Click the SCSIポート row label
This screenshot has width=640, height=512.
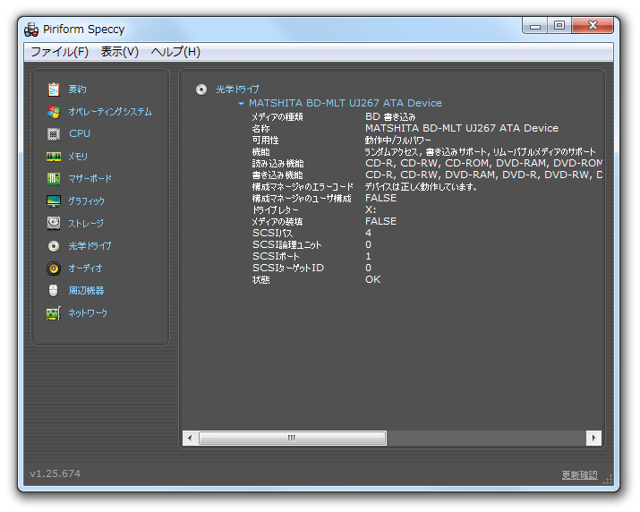(276, 257)
